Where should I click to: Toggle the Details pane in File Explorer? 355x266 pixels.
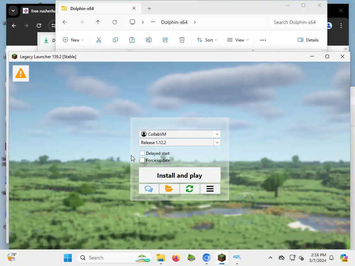tap(308, 40)
